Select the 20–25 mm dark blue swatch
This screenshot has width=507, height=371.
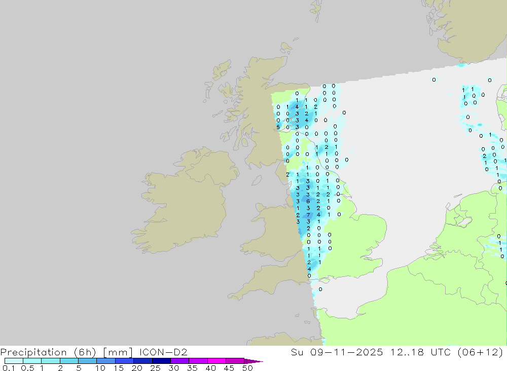click(x=142, y=361)
